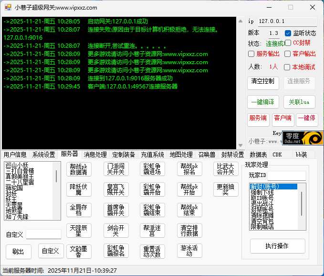The height and width of the screenshot is (276, 324).
Task: Go to the 地图处理 tab
Action: [x=181, y=155]
